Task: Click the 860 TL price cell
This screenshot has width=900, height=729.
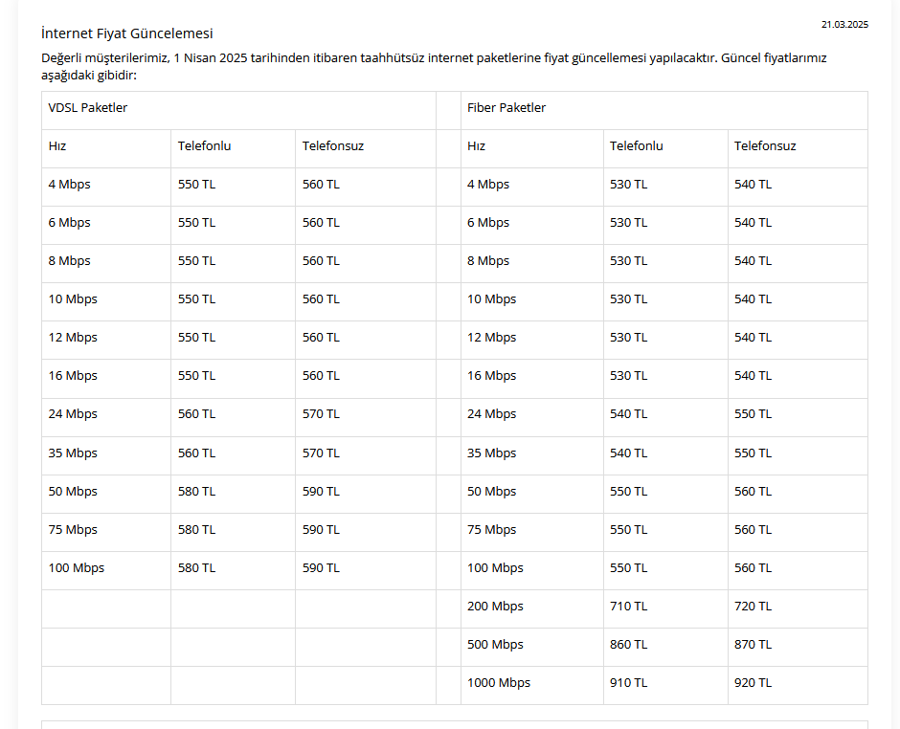Action: click(628, 645)
